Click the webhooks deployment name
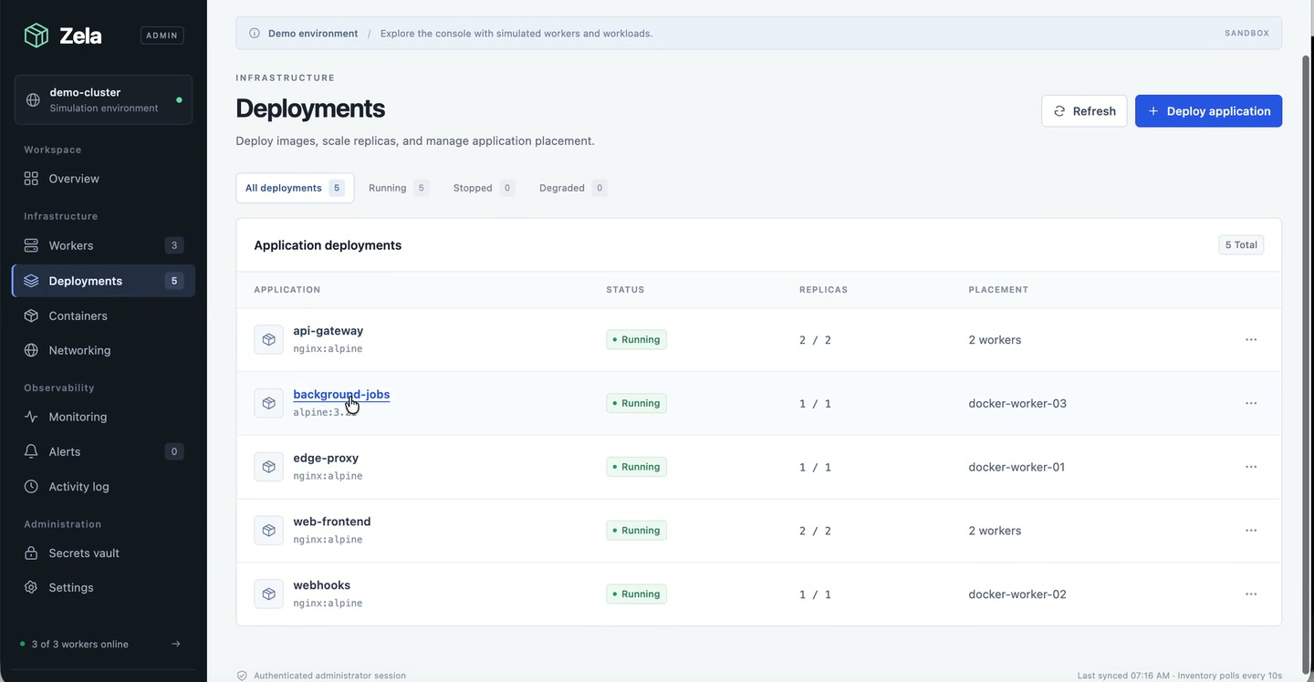Image resolution: width=1314 pixels, height=682 pixels. pyautogui.click(x=322, y=585)
